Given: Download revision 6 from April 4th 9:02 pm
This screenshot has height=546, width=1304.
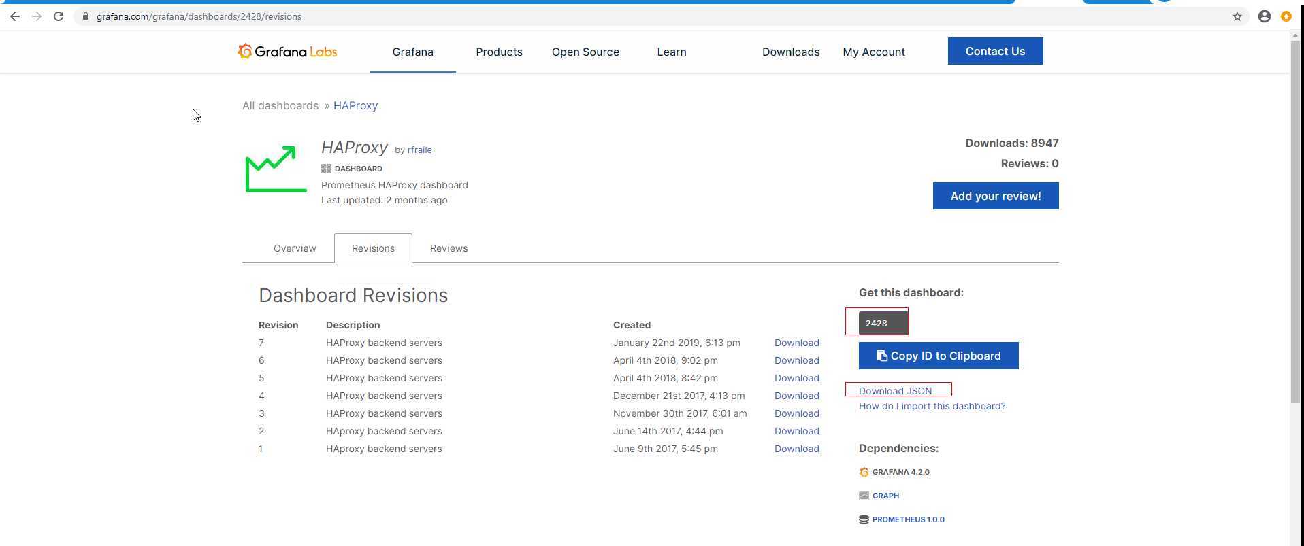Looking at the screenshot, I should click(796, 360).
